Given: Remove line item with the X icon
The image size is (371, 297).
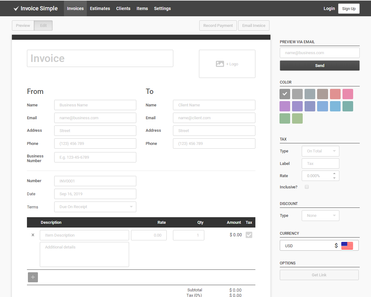Looking at the screenshot, I should [x=33, y=235].
